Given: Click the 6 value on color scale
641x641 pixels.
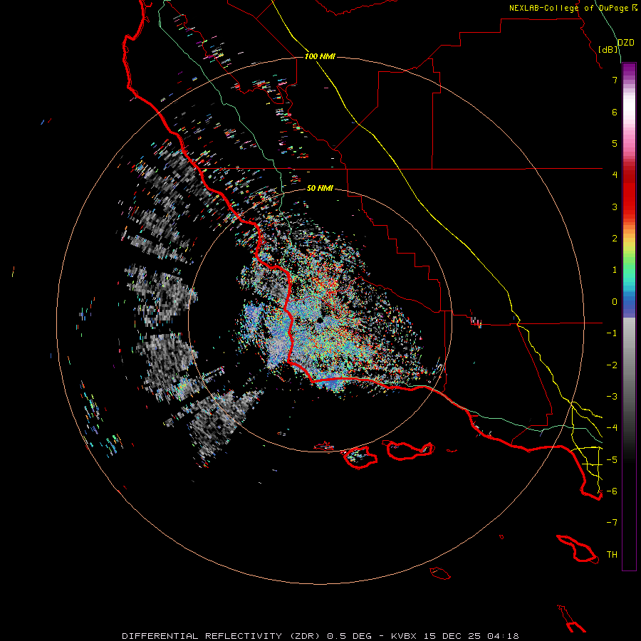Looking at the screenshot, I should coord(615,112).
